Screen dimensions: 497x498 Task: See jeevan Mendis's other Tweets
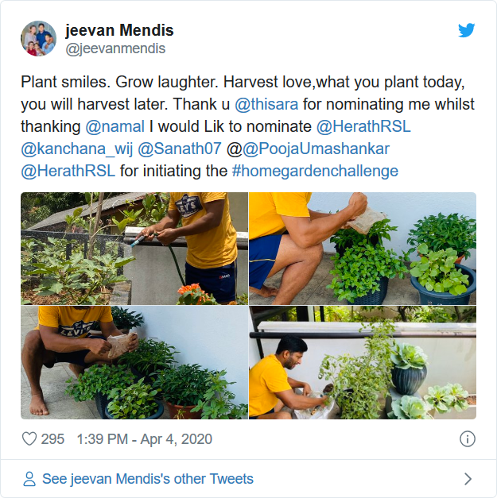147,479
